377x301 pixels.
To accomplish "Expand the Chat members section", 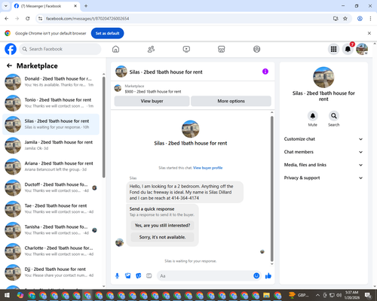I will pyautogui.click(x=323, y=152).
